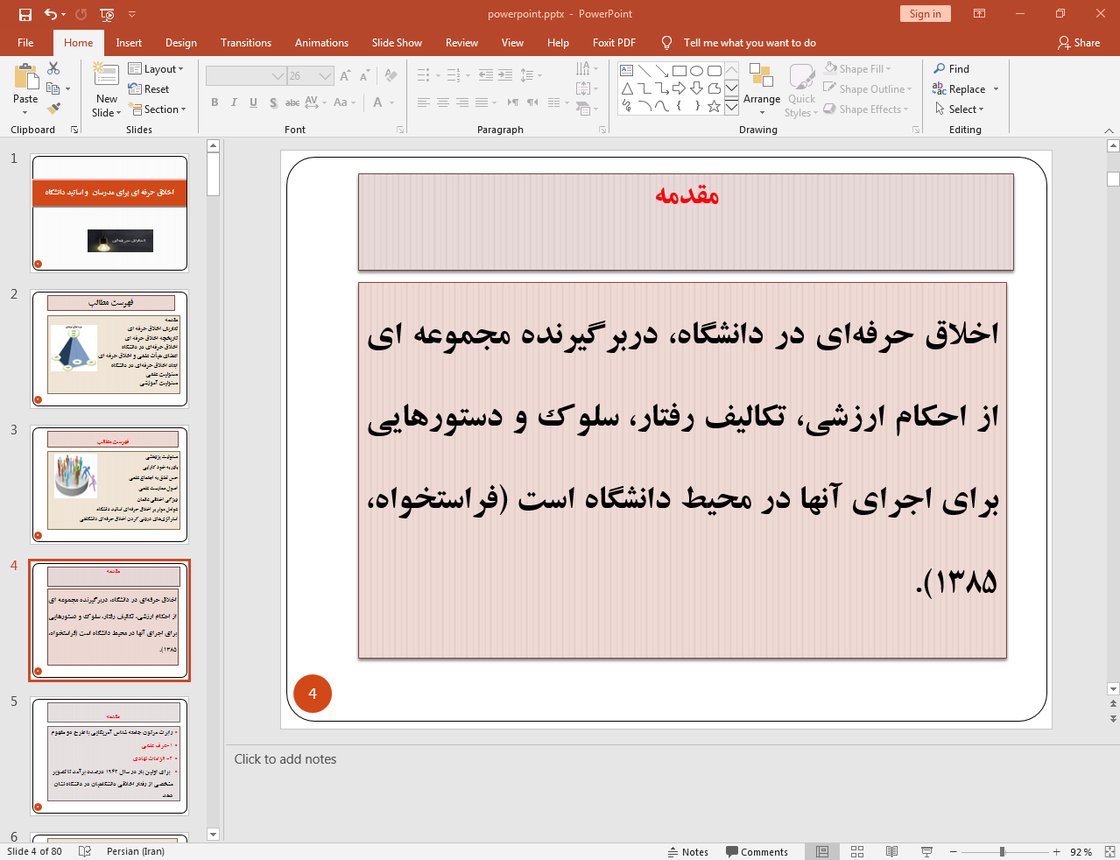This screenshot has width=1120, height=860.
Task: Switch to the Insert tab
Action: [129, 43]
